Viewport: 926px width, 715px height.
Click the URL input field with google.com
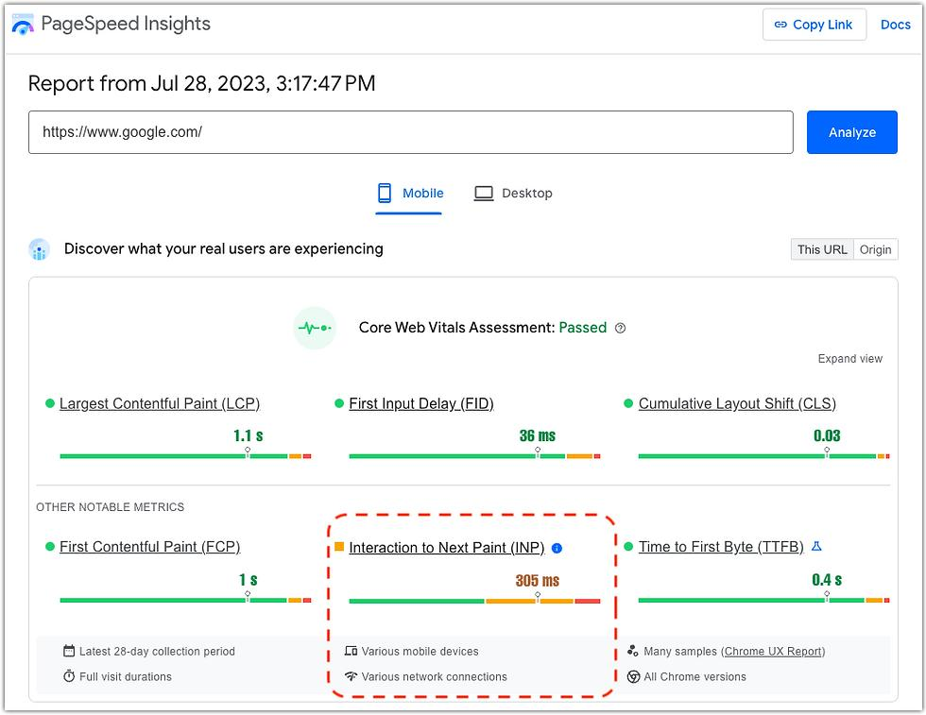point(410,131)
